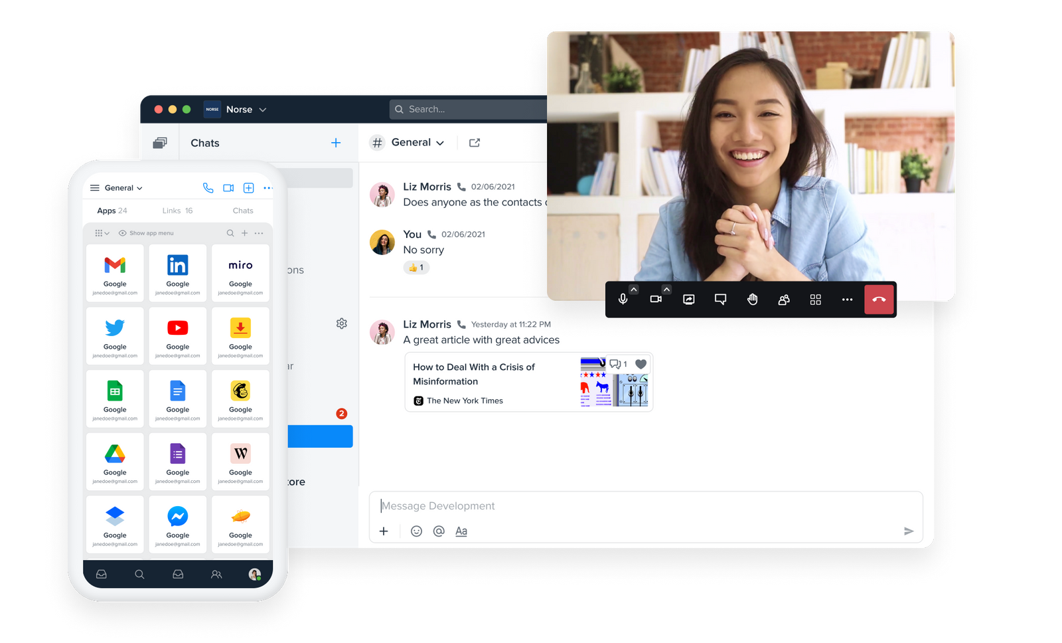Open the chat panel from the call toolbar
The image size is (1062, 643).
[x=720, y=299]
